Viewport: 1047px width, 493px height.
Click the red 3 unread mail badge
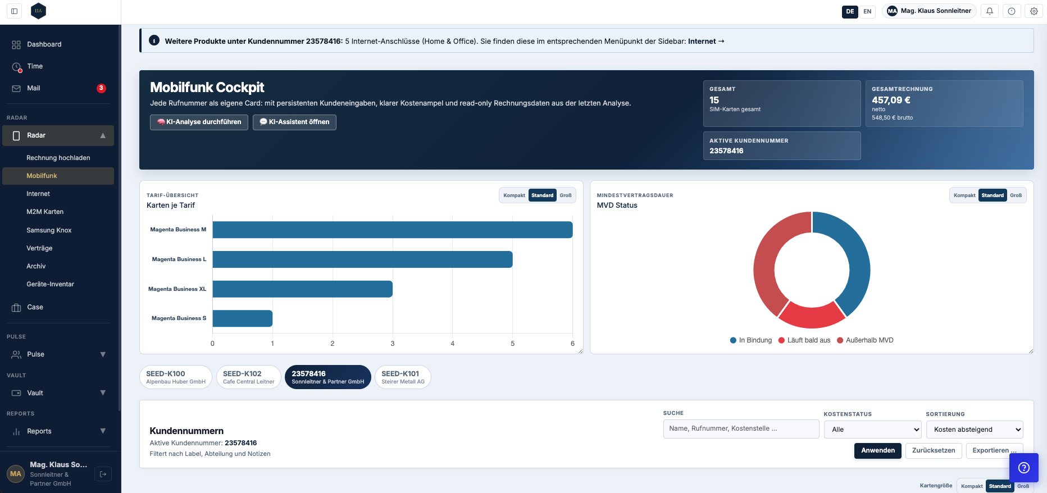click(101, 88)
